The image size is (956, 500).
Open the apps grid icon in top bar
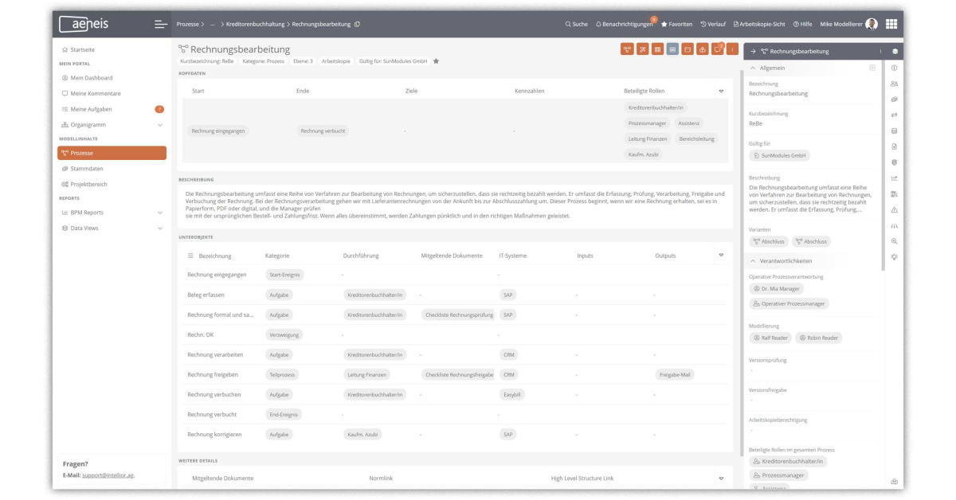pos(891,24)
